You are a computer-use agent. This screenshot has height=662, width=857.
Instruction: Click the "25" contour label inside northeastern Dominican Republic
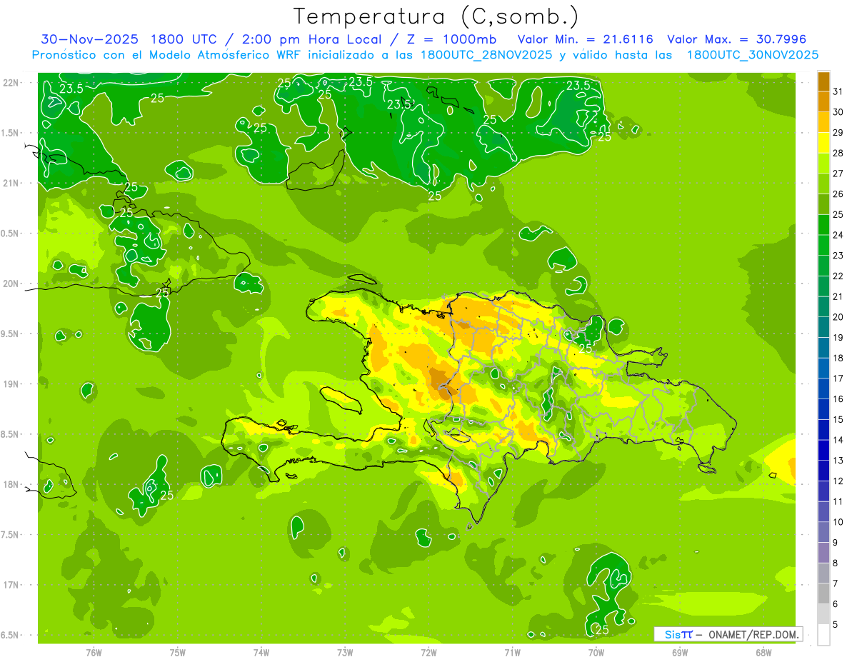pyautogui.click(x=586, y=348)
